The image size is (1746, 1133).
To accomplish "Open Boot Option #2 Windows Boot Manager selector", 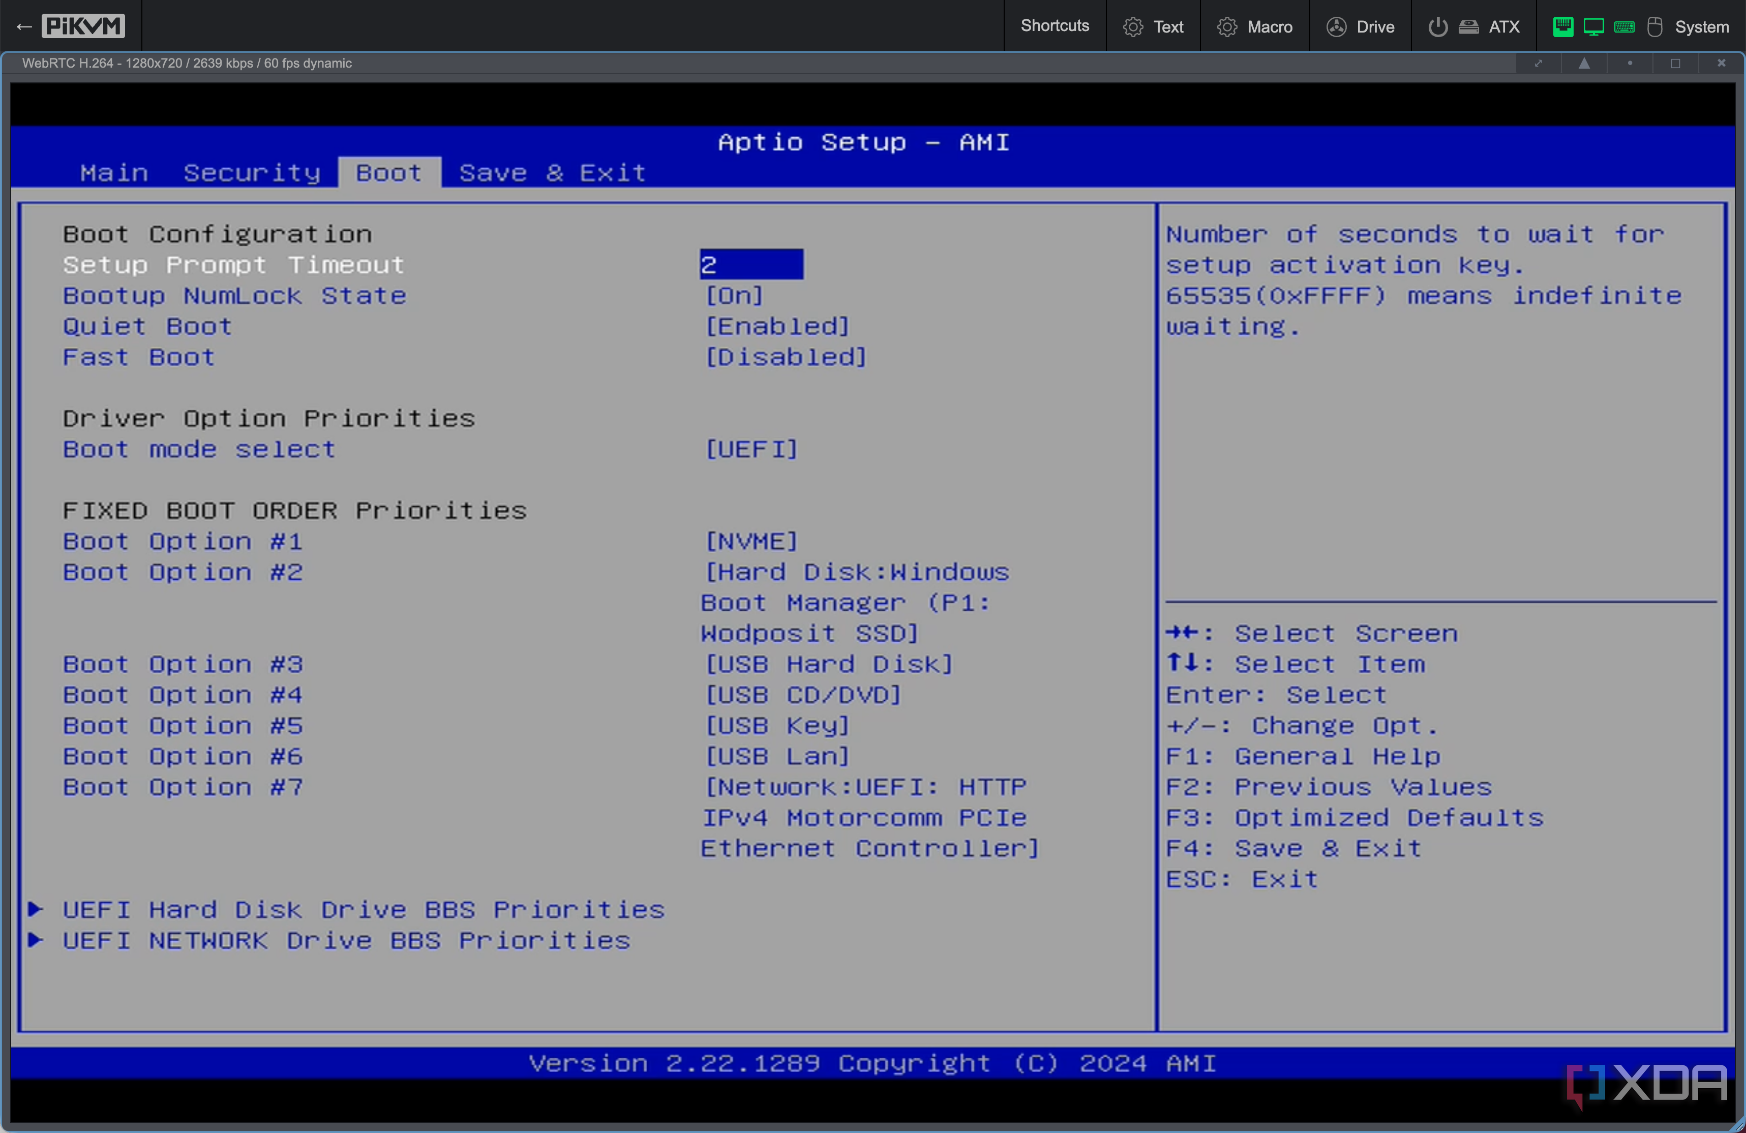I will (855, 603).
